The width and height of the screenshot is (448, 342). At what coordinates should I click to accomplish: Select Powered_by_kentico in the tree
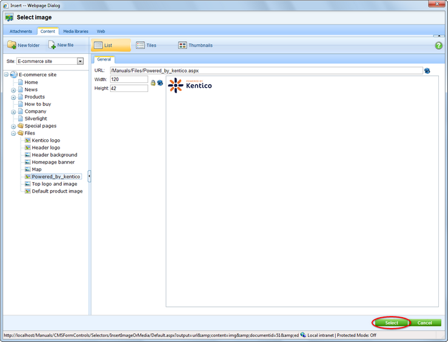coord(56,177)
